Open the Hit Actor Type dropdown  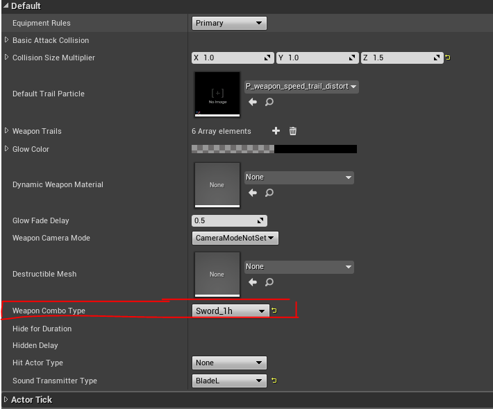(229, 363)
